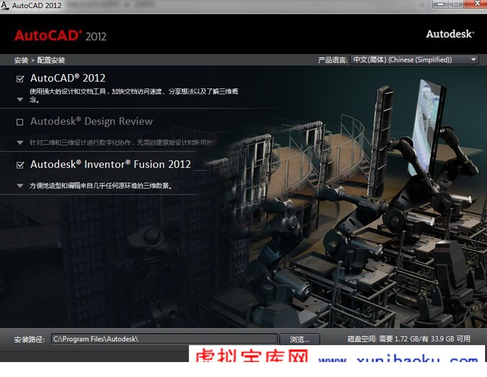
Task: Click Autodesk Inventor Fusion 2012 title
Action: point(110,164)
